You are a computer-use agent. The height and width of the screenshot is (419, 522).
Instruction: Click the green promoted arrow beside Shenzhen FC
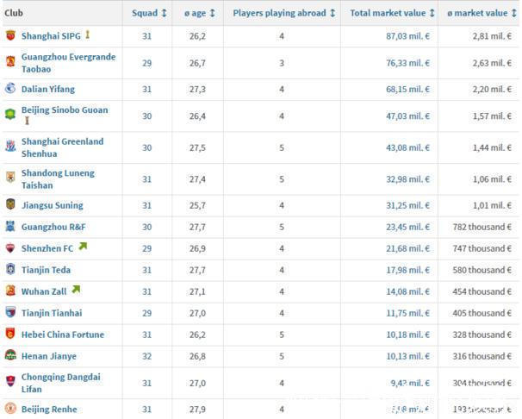coord(83,247)
